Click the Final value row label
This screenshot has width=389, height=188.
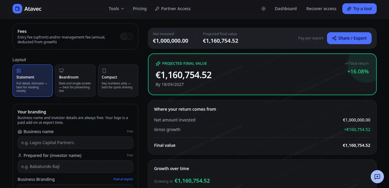click(165, 145)
